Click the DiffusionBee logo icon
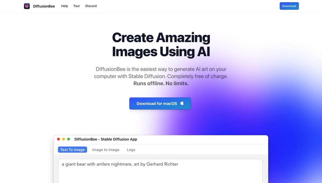This screenshot has width=322, height=183. (27, 6)
